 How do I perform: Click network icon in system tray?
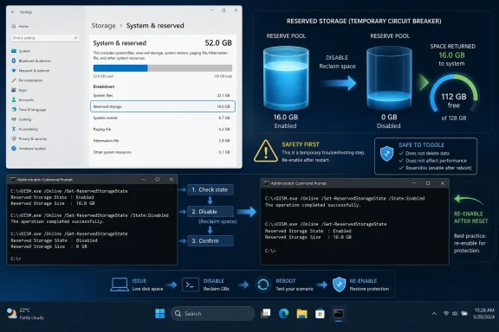point(446,314)
